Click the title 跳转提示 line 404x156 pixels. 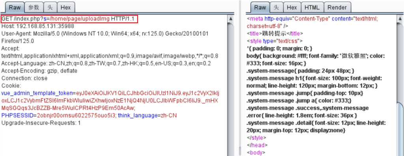pyautogui.click(x=275, y=34)
